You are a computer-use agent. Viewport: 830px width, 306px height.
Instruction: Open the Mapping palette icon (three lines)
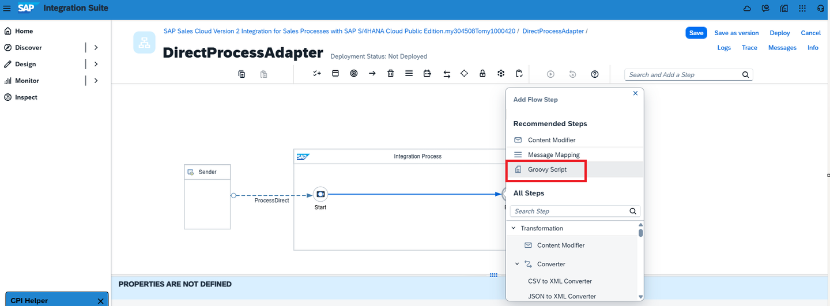[409, 74]
